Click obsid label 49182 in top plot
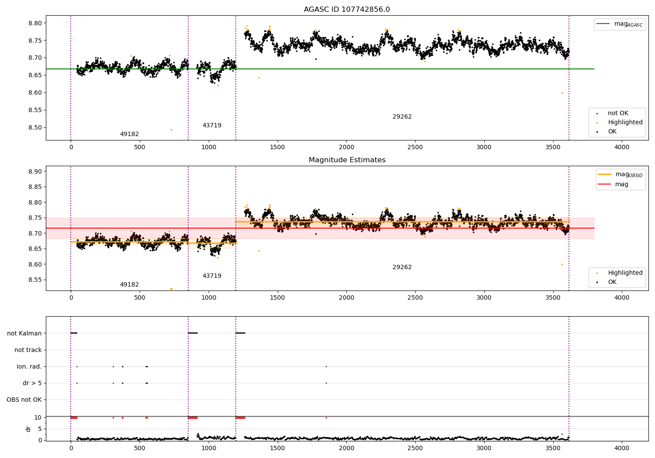655x458 pixels. [x=129, y=134]
